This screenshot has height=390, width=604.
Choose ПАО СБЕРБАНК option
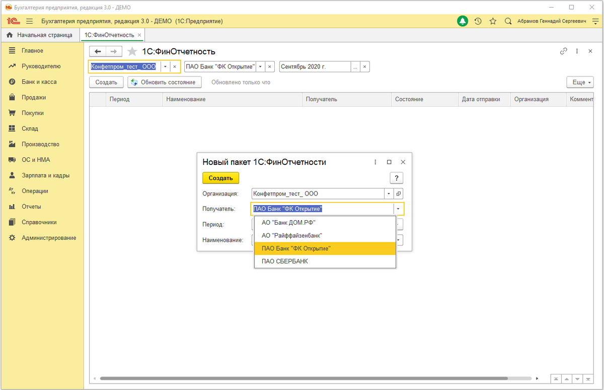click(325, 261)
